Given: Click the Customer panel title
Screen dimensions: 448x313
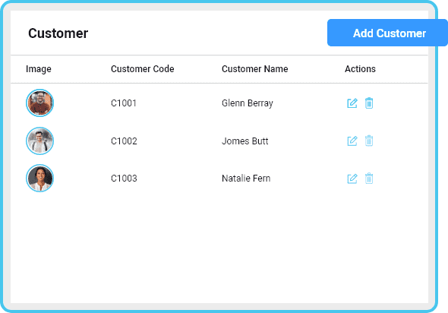Looking at the screenshot, I should pyautogui.click(x=58, y=33).
